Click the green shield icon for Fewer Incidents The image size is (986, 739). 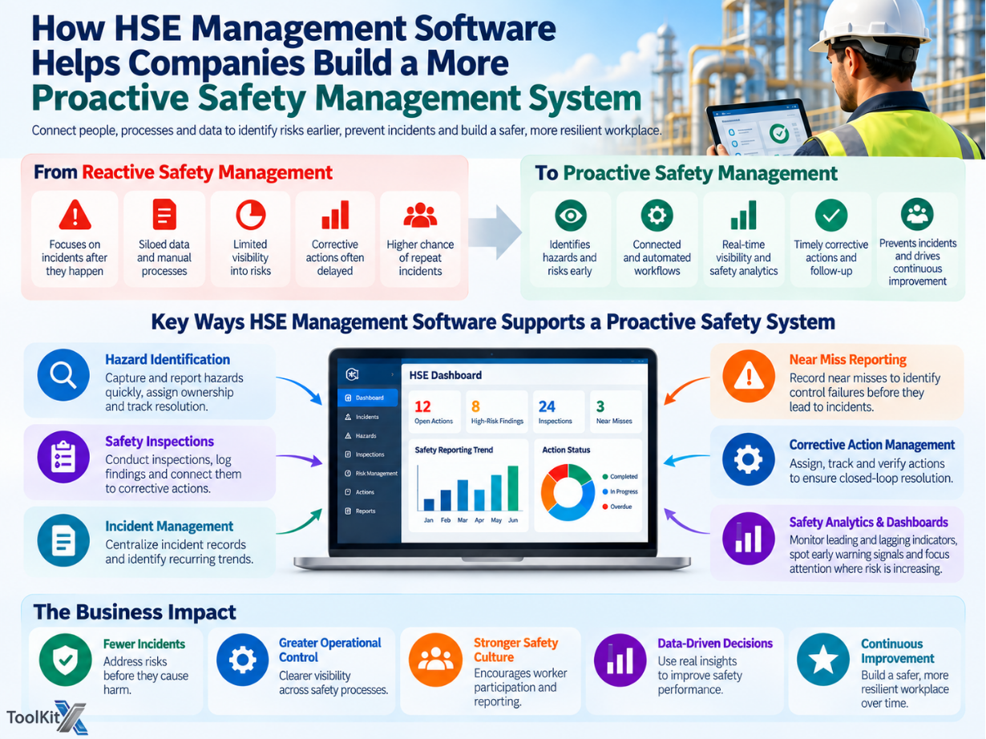66,660
